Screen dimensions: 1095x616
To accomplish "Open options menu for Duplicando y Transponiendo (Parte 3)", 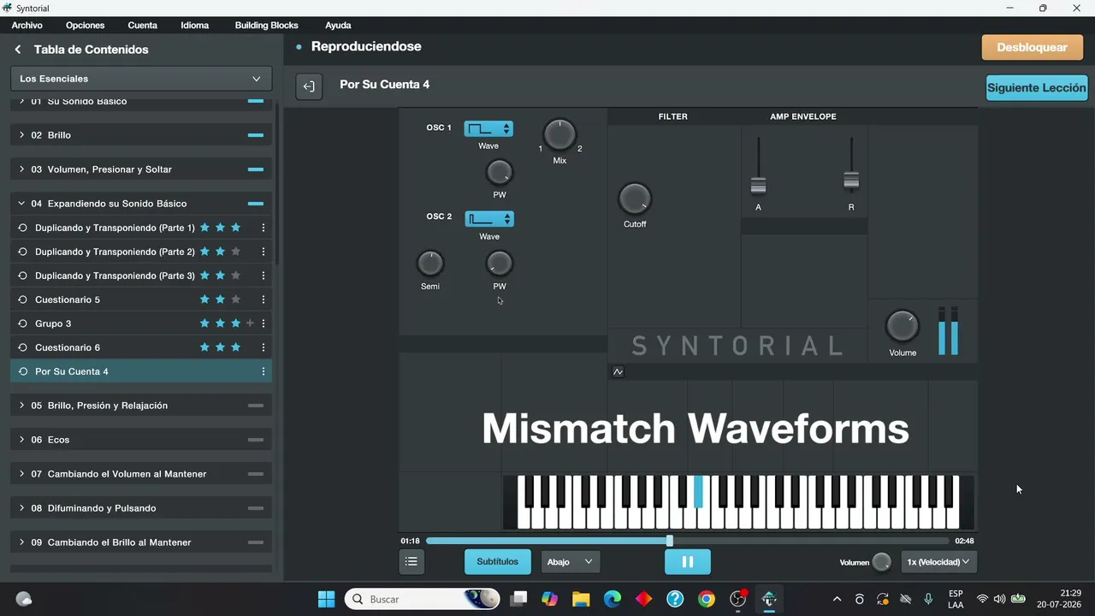I will [x=263, y=275].
